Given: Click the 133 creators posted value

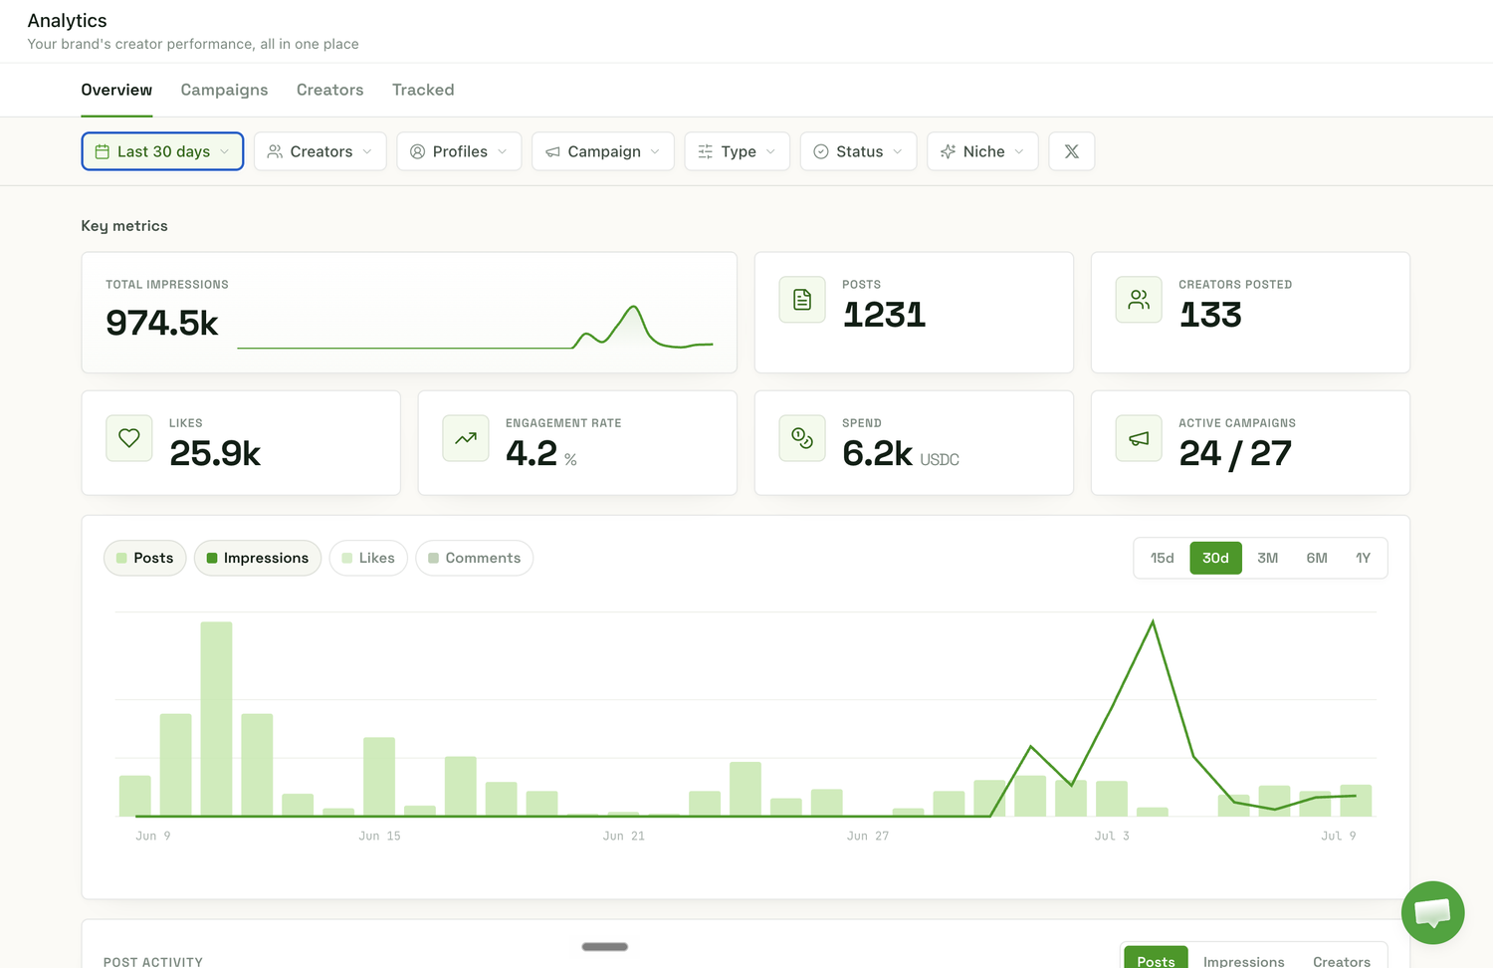Looking at the screenshot, I should tap(1210, 315).
